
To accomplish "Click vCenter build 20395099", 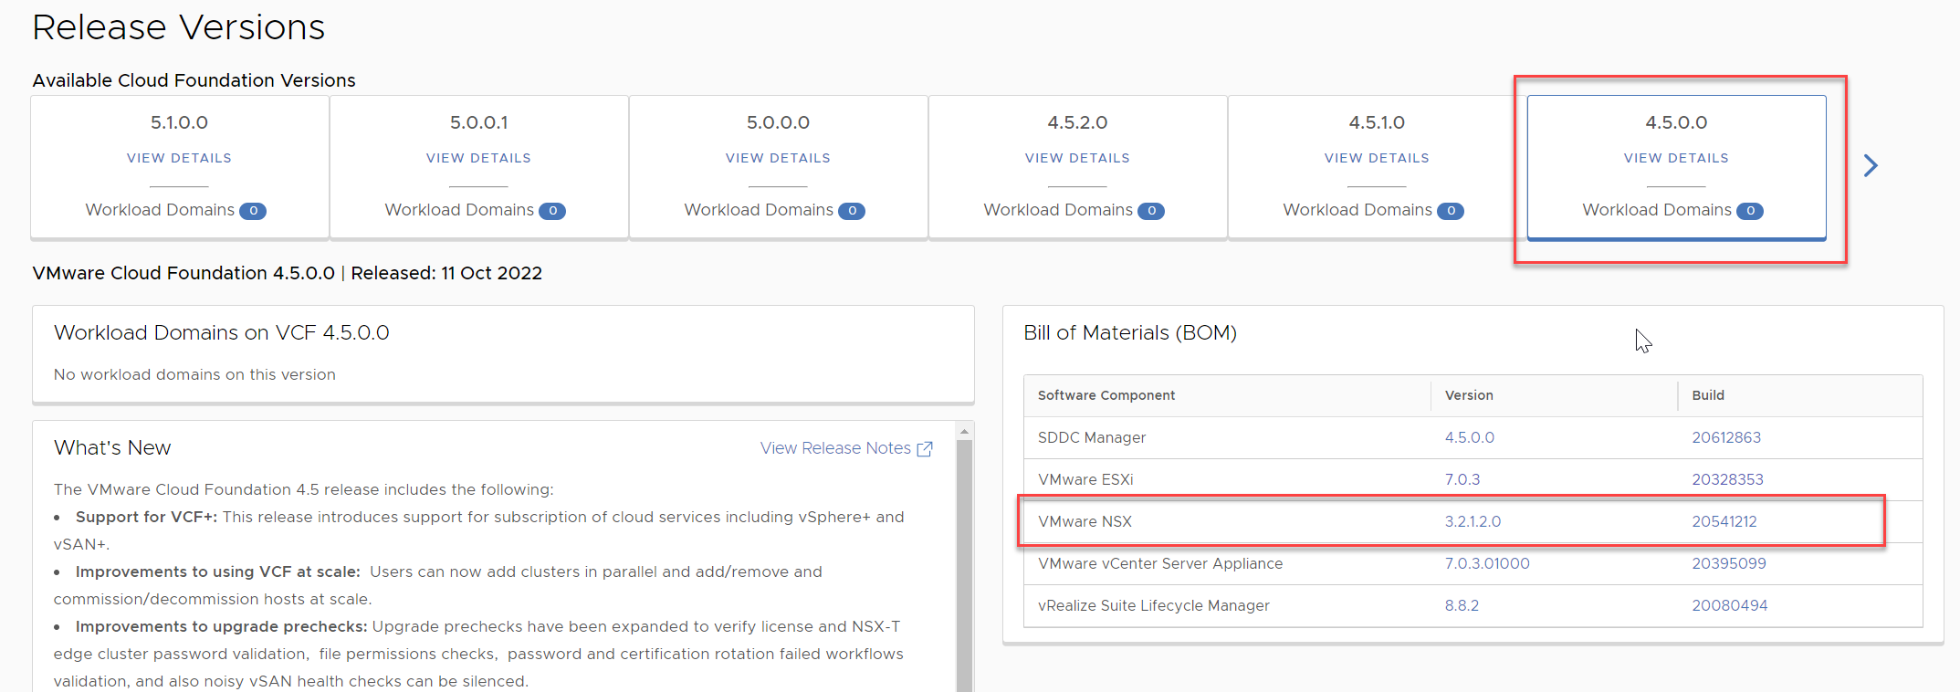I will [1729, 563].
